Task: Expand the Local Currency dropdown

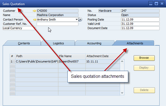Action: (x=35, y=28)
